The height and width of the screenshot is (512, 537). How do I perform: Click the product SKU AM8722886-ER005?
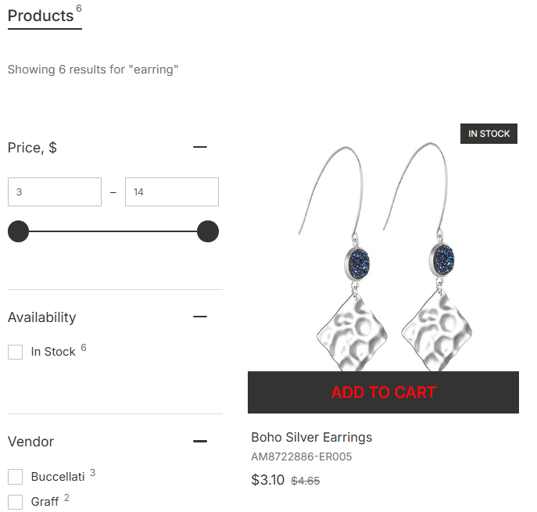(301, 457)
